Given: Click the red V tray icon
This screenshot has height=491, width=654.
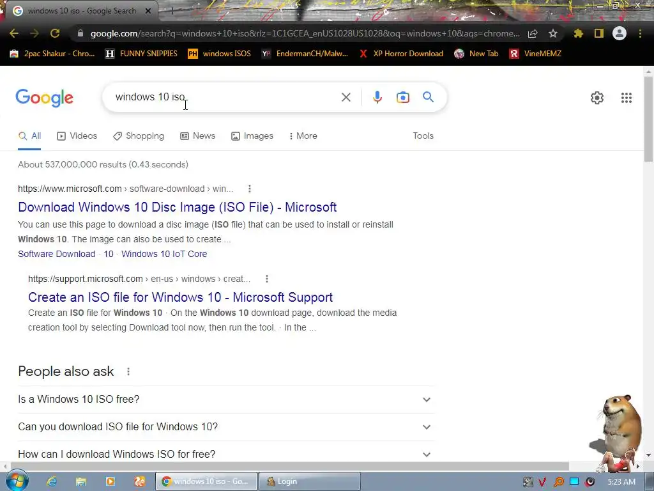Looking at the screenshot, I should pos(542,482).
